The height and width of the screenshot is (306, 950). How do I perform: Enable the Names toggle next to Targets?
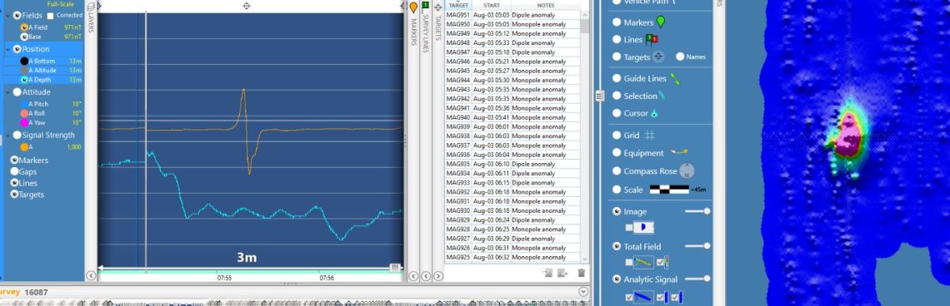(x=680, y=57)
